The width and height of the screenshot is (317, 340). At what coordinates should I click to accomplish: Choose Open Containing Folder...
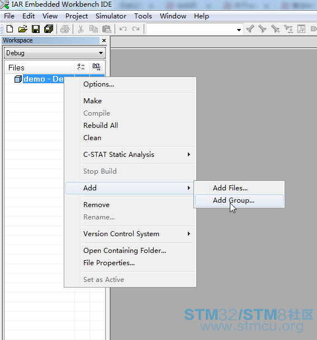pyautogui.click(x=130, y=251)
